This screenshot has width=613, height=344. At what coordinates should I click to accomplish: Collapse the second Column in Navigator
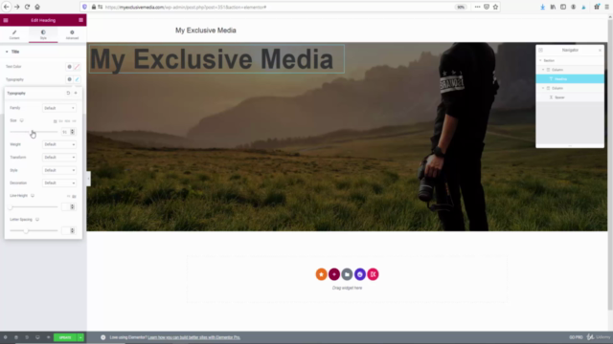543,88
